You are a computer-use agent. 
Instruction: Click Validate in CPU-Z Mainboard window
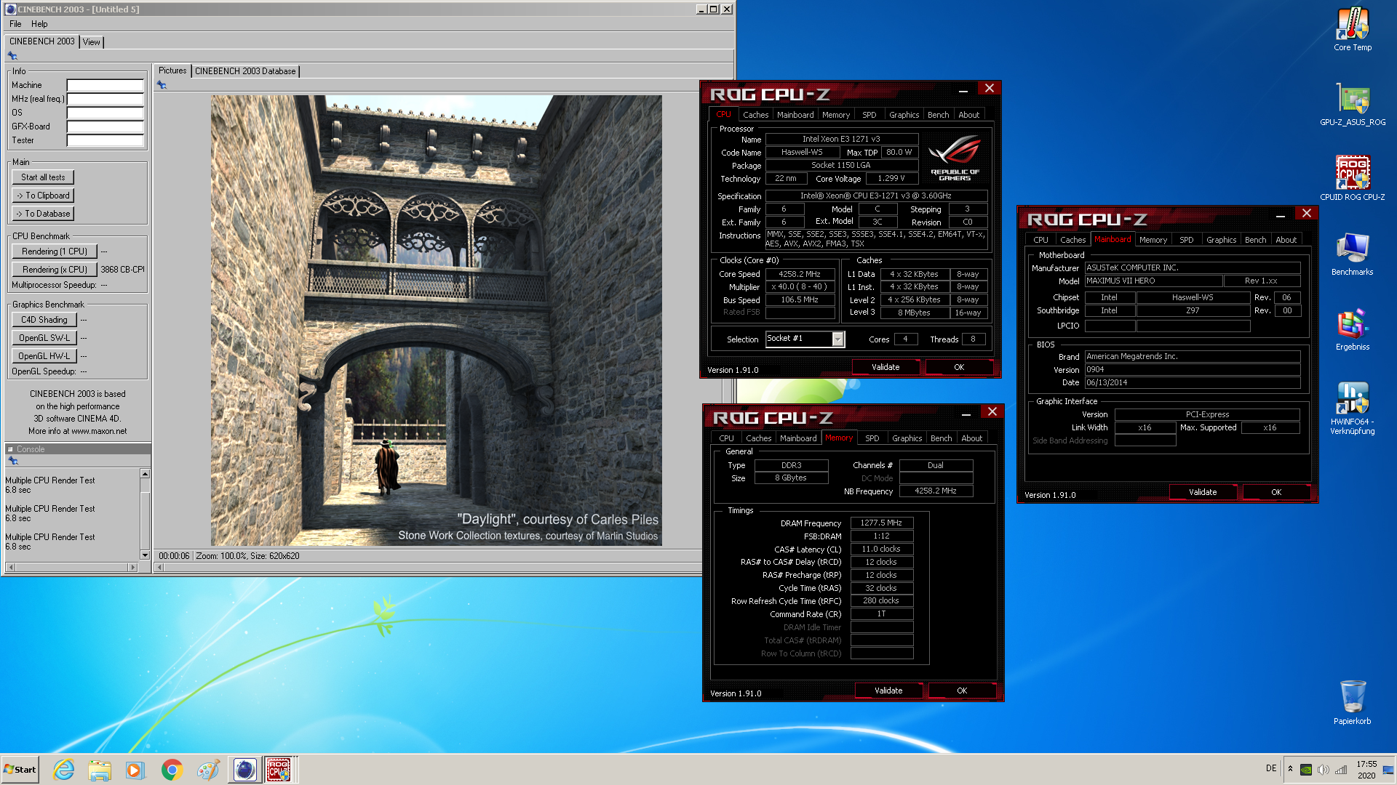(x=1203, y=492)
